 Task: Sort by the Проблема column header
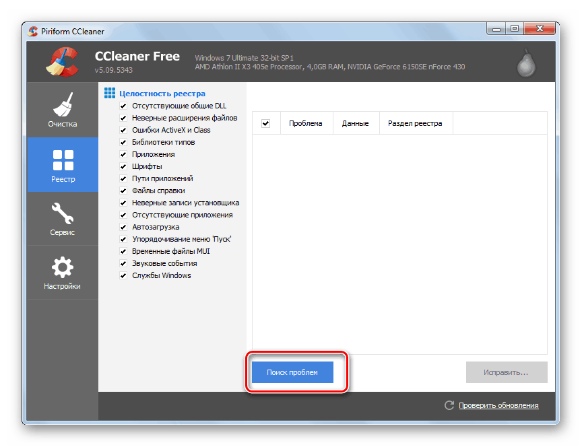pyautogui.click(x=306, y=123)
